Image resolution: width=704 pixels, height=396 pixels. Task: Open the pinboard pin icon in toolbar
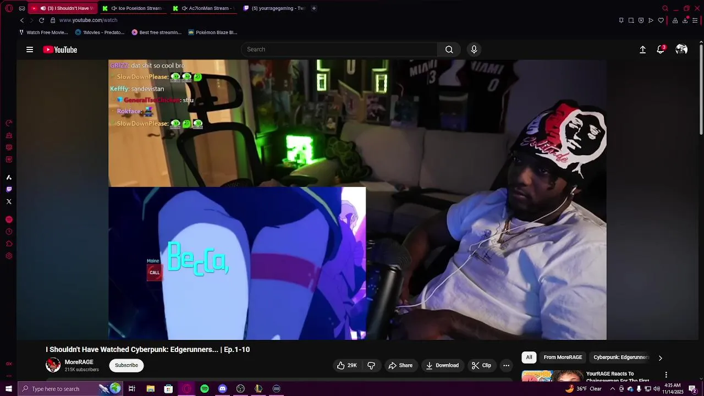pos(621,20)
